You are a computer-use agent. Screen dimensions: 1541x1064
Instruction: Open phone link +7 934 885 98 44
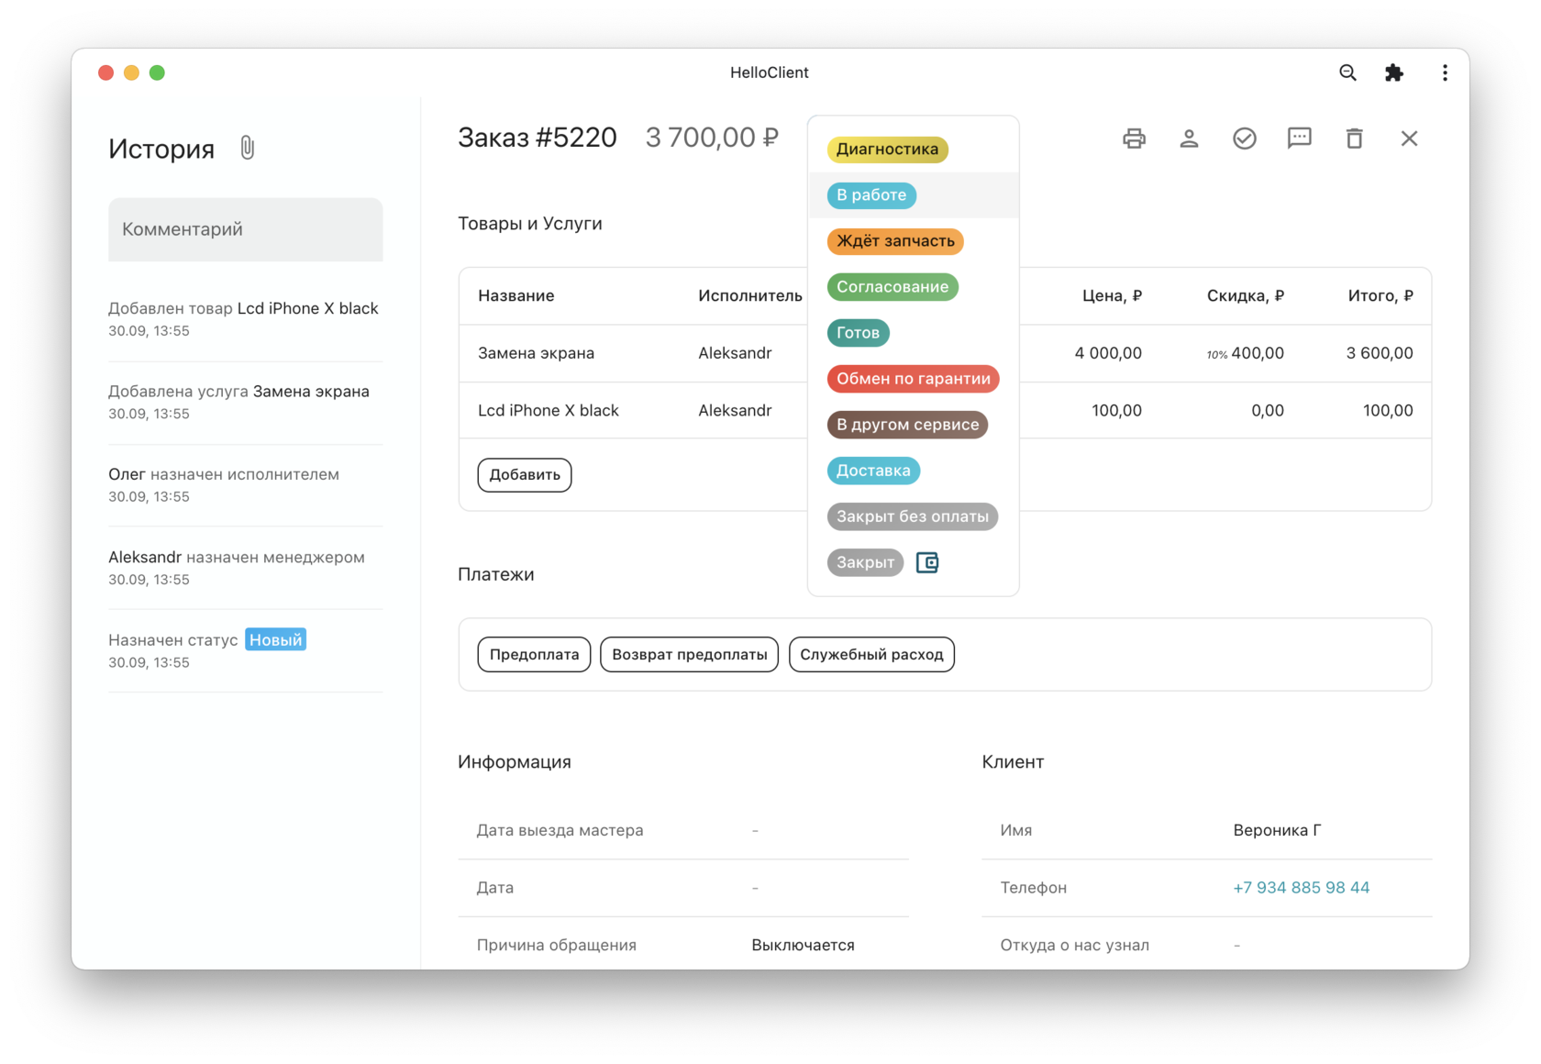(x=1301, y=887)
